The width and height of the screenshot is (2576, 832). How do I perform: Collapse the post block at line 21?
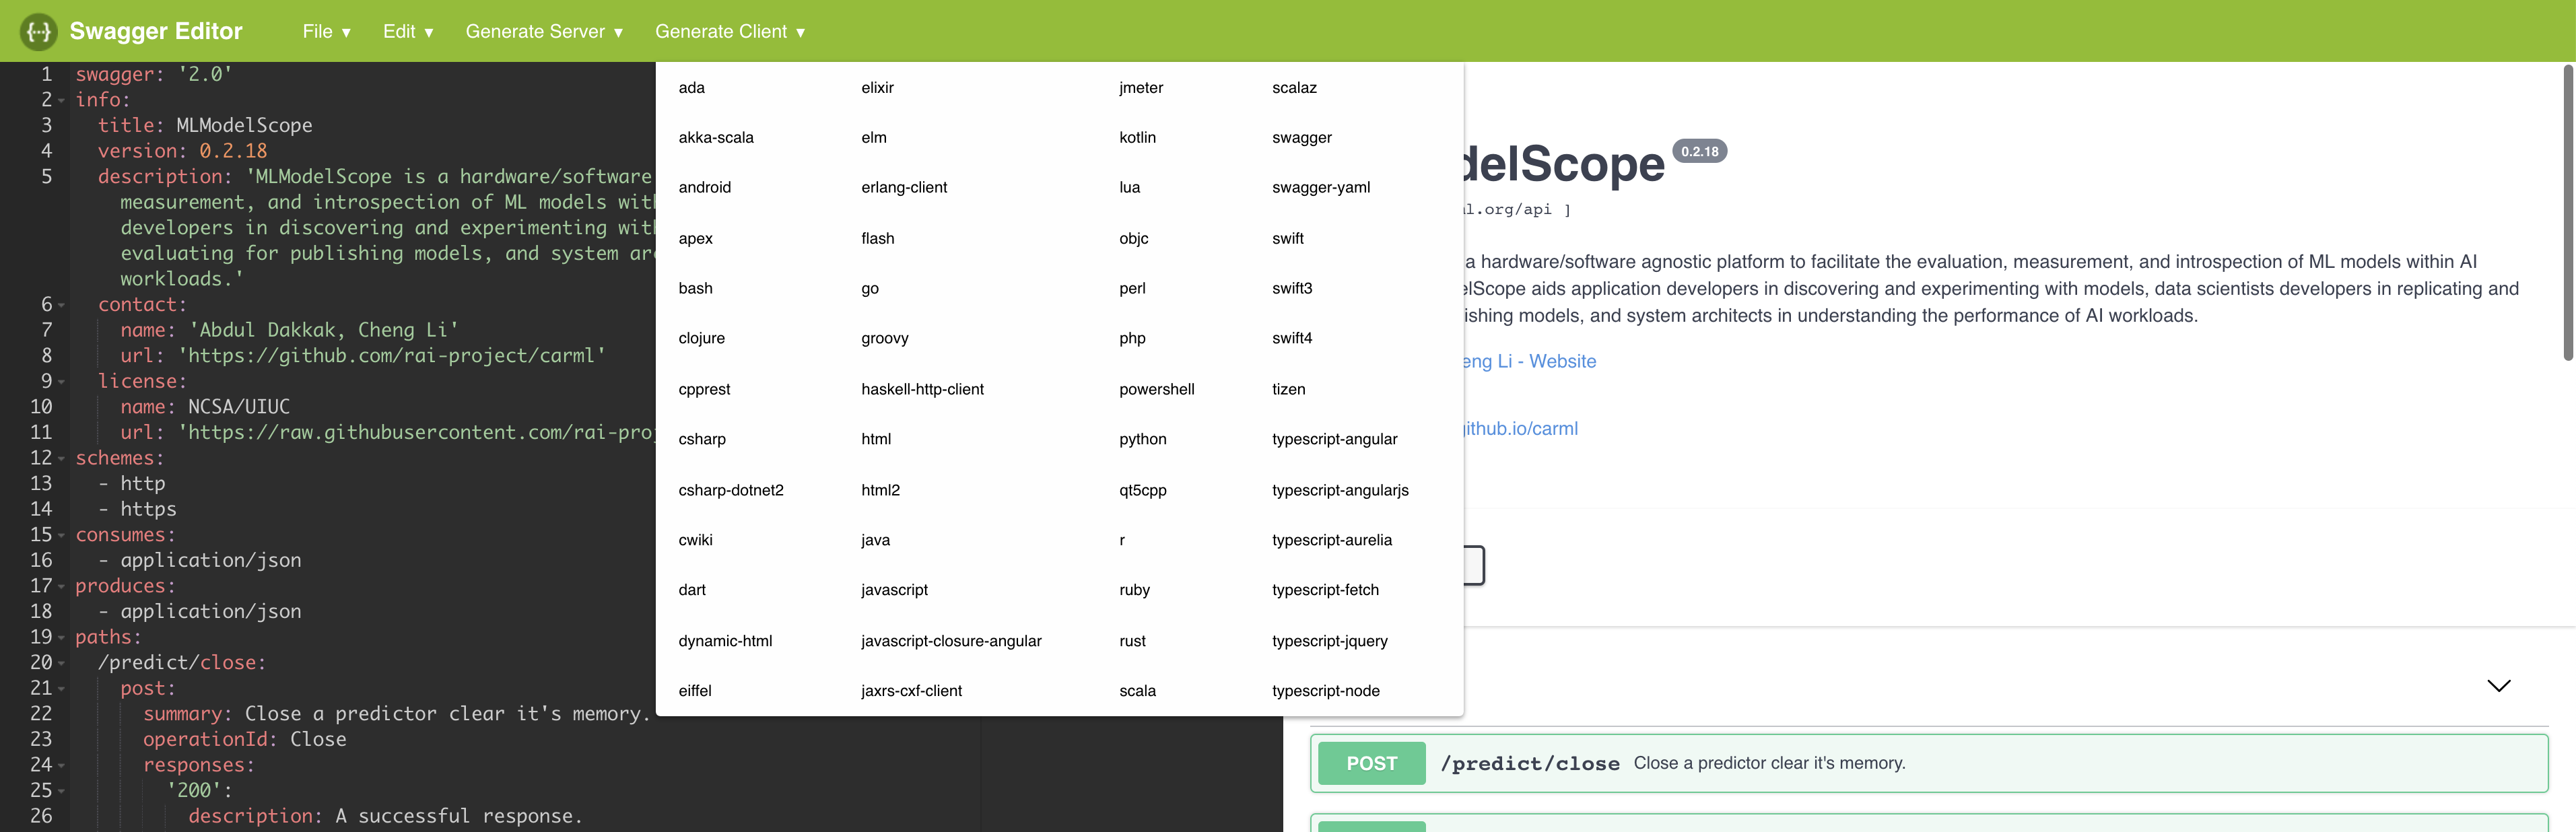pos(61,689)
